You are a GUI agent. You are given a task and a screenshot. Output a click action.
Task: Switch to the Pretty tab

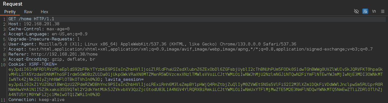click(10, 12)
